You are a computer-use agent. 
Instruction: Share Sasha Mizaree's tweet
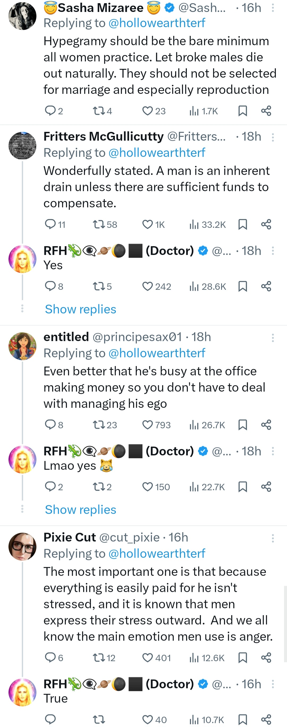coord(266,111)
